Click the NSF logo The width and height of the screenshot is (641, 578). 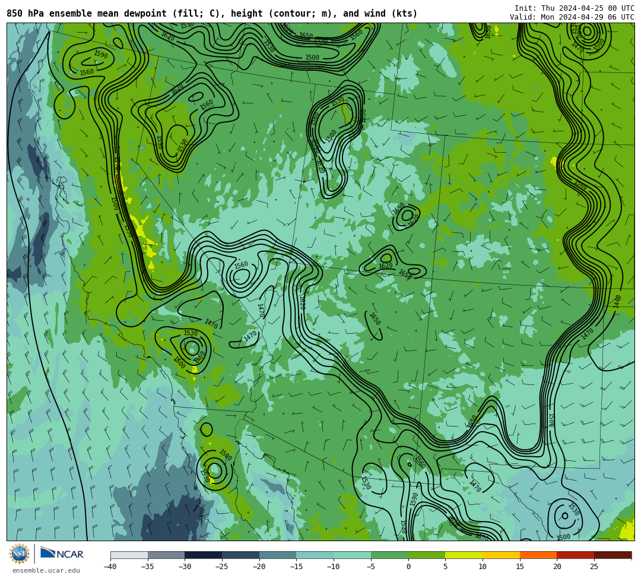click(20, 554)
